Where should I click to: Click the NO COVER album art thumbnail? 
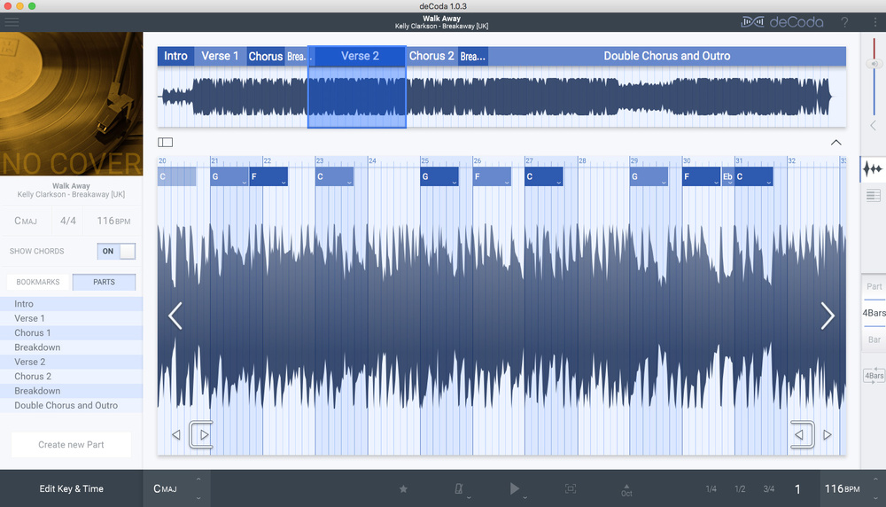click(x=71, y=104)
